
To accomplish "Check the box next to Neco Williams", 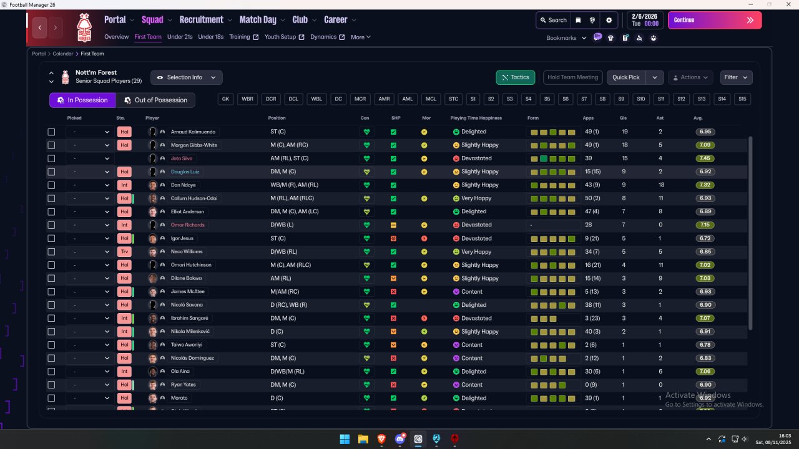I will [x=51, y=252].
